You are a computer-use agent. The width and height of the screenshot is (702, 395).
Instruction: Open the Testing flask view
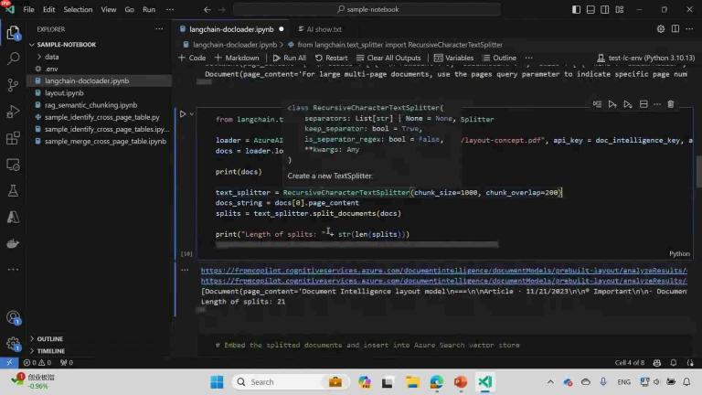pyautogui.click(x=13, y=191)
